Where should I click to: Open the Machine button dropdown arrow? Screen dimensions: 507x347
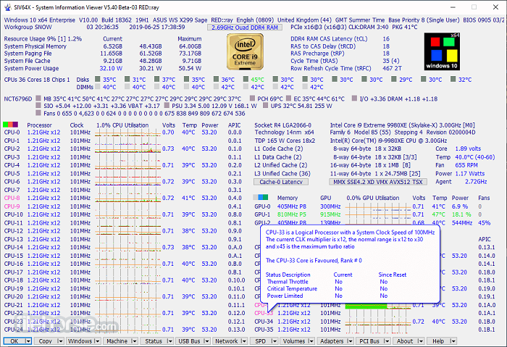point(135,341)
